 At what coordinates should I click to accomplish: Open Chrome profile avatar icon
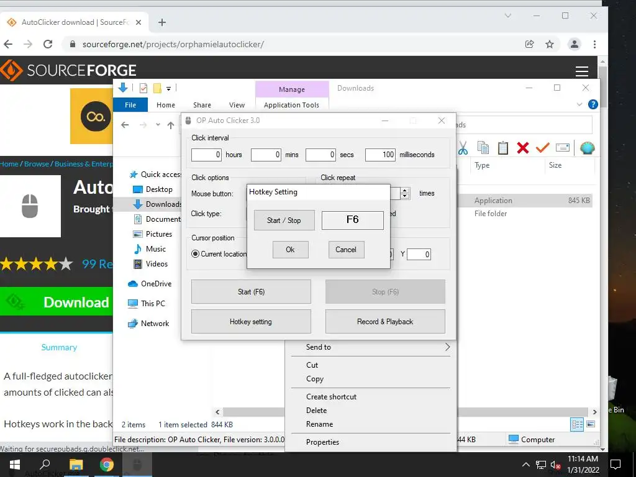click(575, 44)
